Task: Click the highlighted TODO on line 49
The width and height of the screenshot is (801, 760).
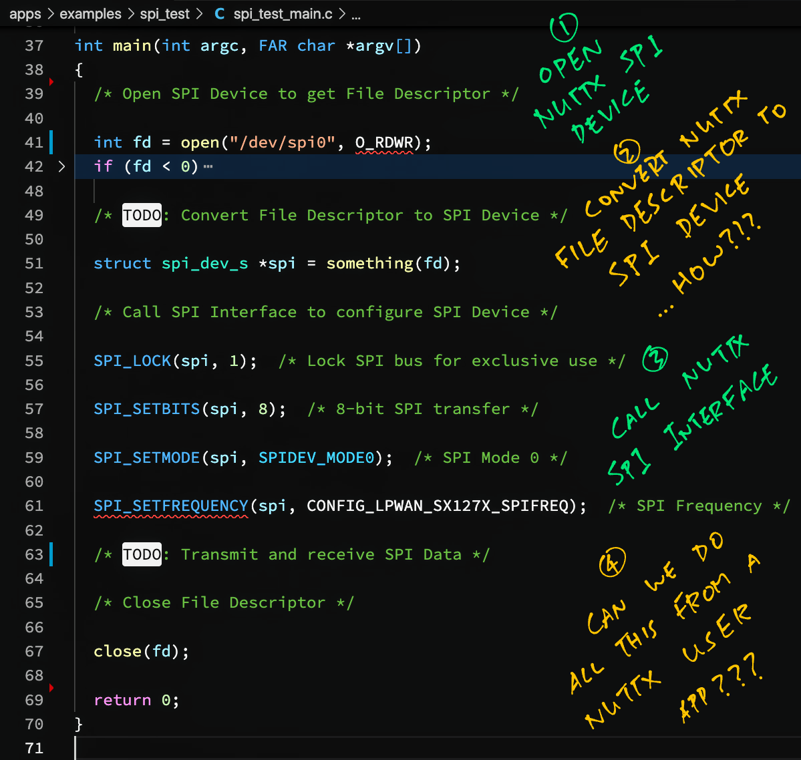Action: 142,215
